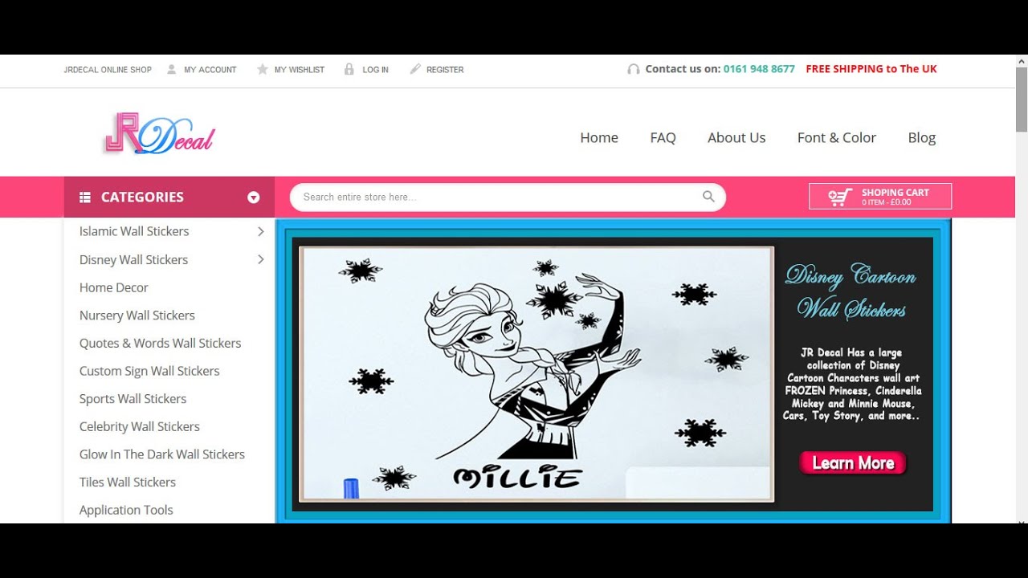Click the Log In padlock icon

[x=349, y=70]
